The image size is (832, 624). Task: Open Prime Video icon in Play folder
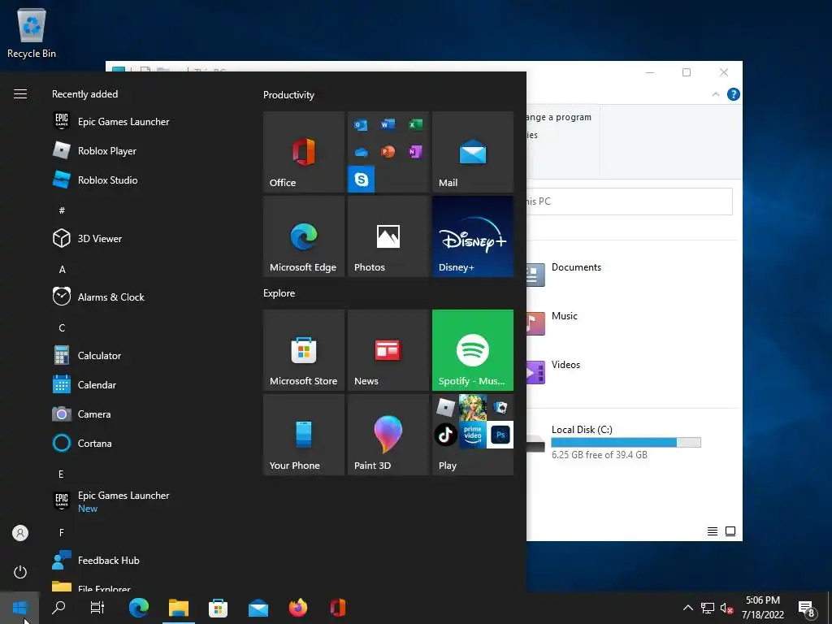[473, 435]
